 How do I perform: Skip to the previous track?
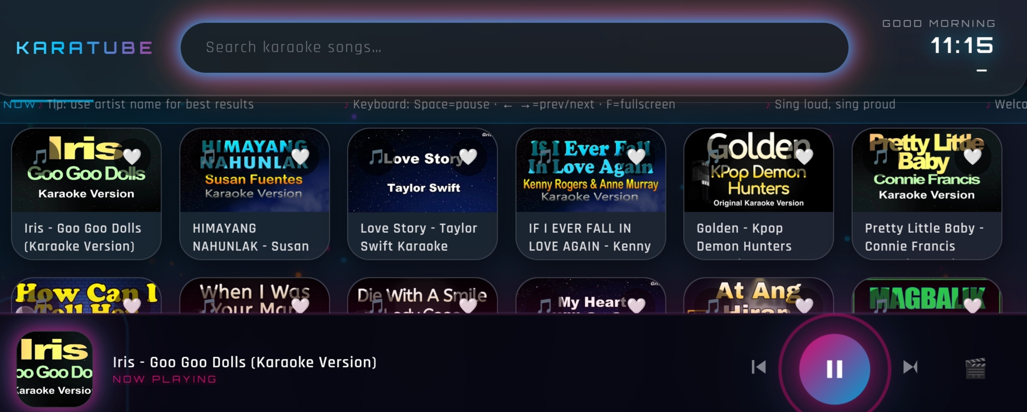pos(759,367)
